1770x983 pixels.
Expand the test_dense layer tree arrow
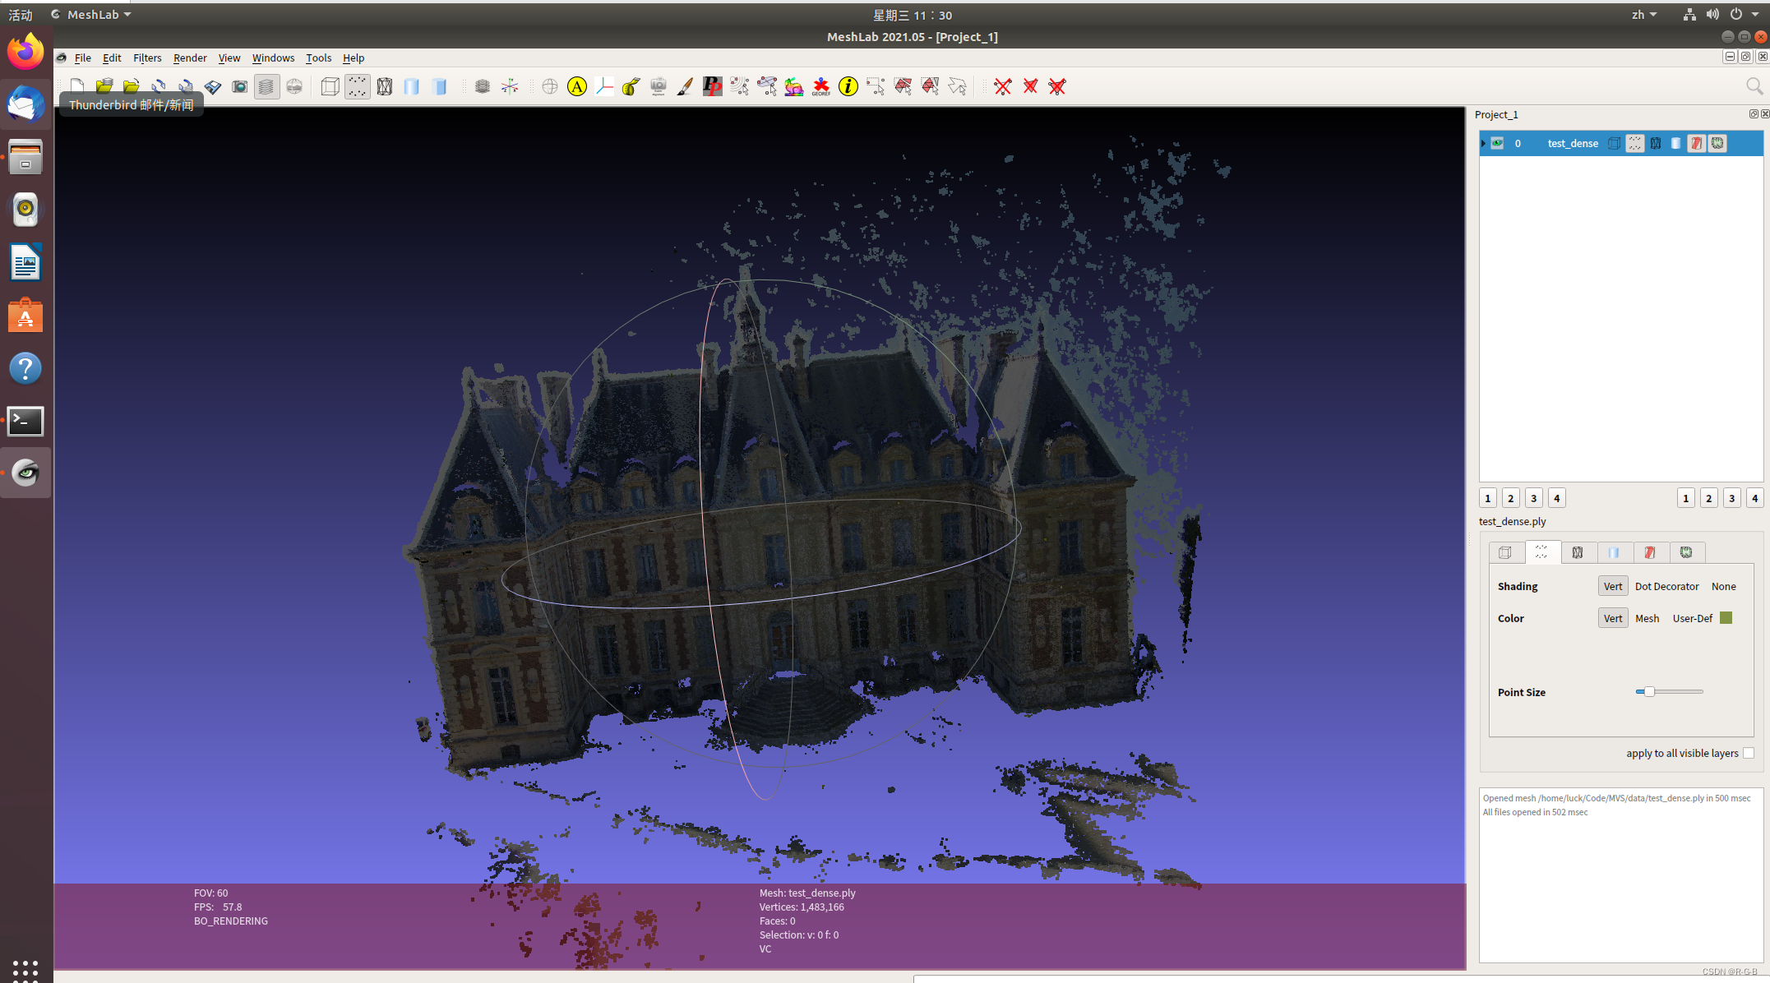click(x=1483, y=143)
